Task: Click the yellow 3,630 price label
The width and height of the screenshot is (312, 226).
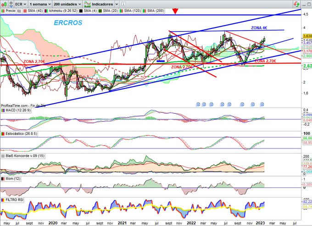Action: [x=307, y=36]
